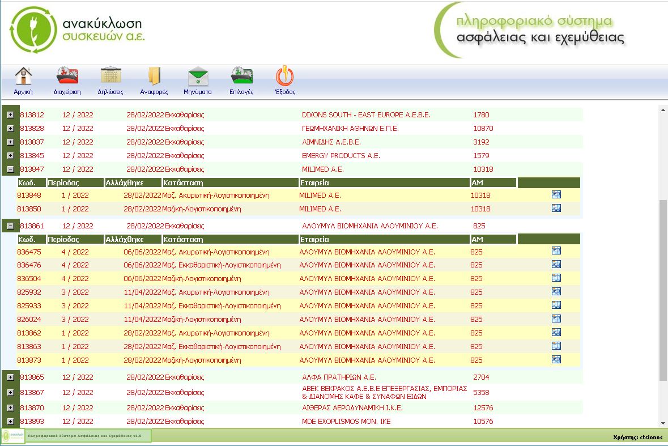Click company name EMERGY PRODUCTS A.E.

[x=341, y=156]
